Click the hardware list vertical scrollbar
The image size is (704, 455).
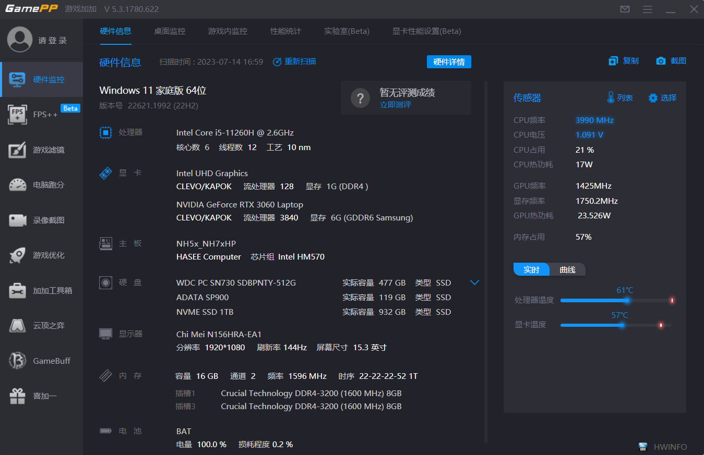click(486, 261)
